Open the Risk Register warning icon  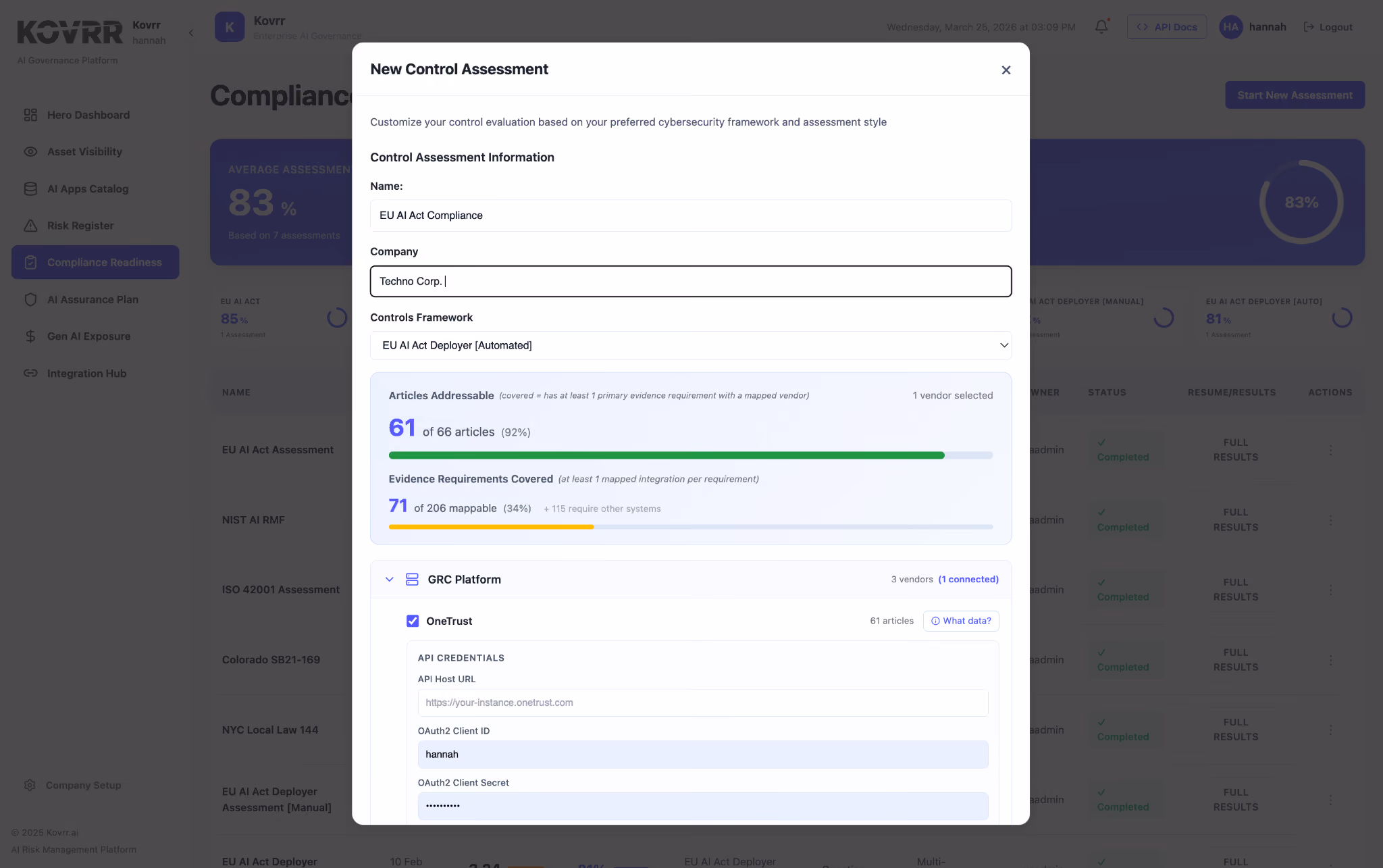pyautogui.click(x=30, y=226)
